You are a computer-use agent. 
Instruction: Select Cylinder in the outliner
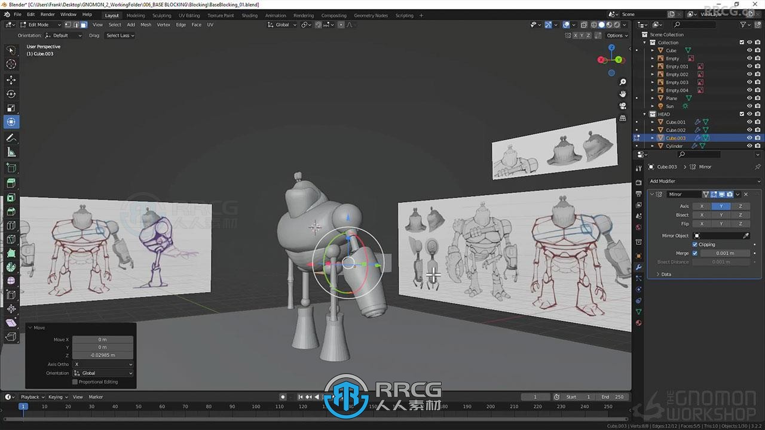[674, 146]
